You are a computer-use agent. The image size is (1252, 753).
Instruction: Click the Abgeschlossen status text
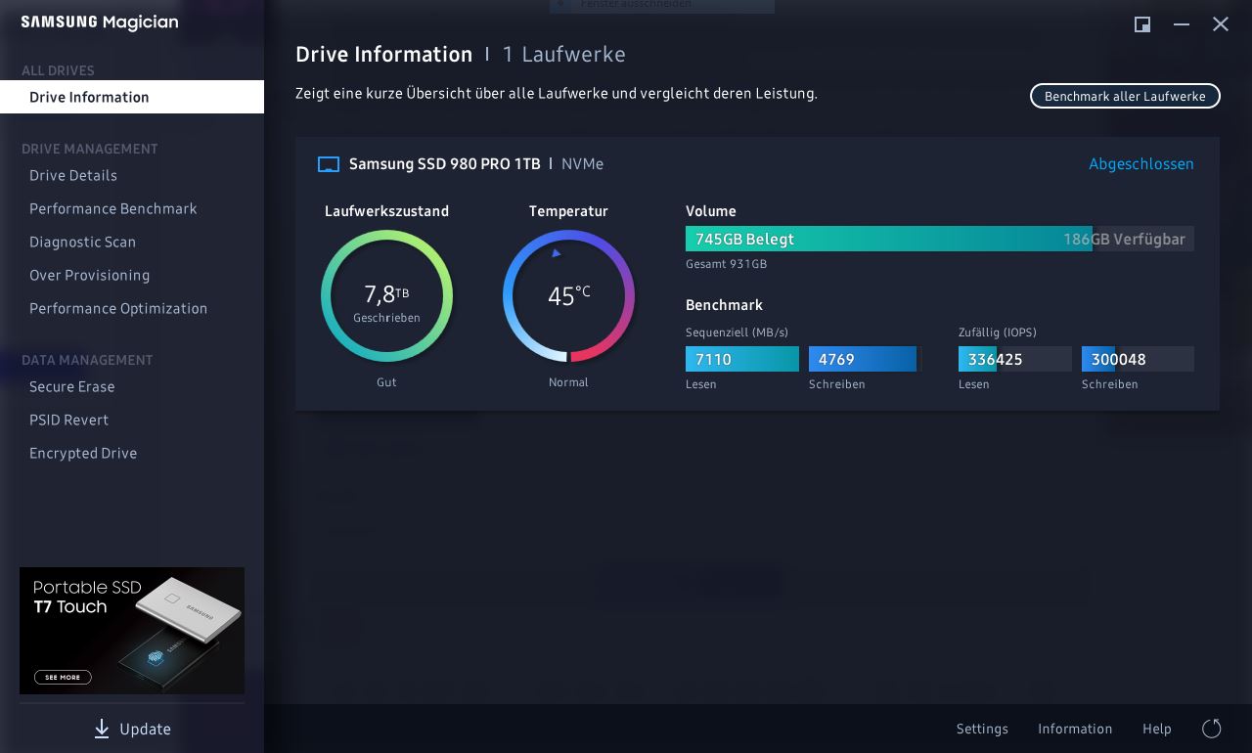[1141, 164]
